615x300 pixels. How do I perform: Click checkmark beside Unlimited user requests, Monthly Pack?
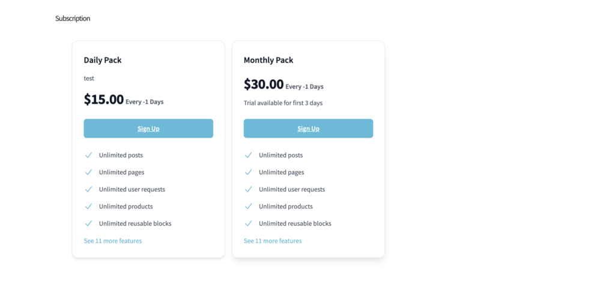(x=248, y=189)
